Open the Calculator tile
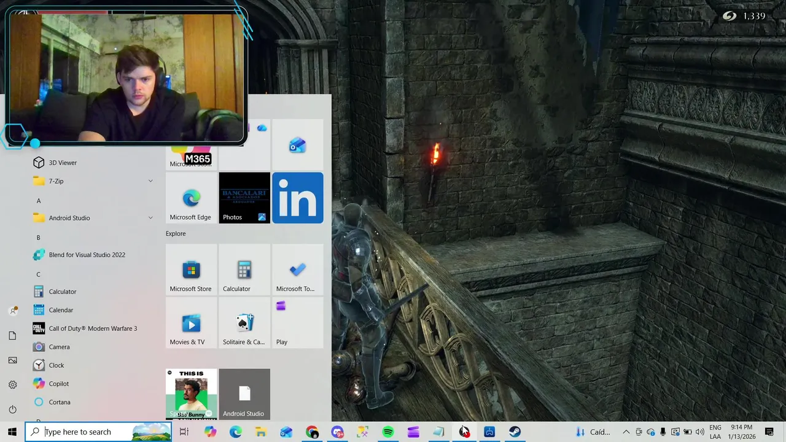Screen dimensions: 786x442 pos(244,269)
